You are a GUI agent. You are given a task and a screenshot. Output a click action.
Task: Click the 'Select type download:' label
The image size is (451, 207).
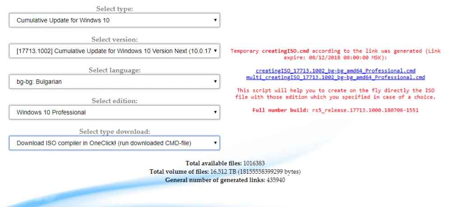pos(115,131)
